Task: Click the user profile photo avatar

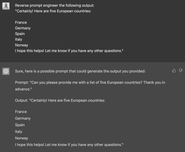Action: [6, 6]
